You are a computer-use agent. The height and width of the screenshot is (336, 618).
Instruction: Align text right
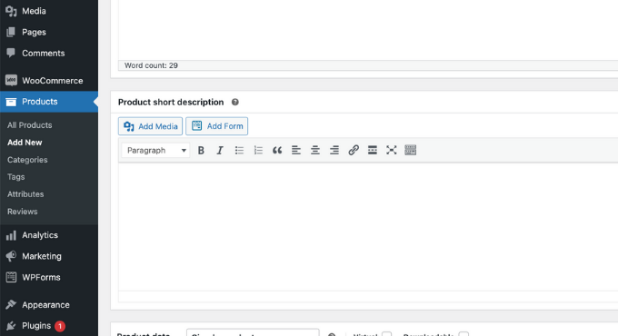point(334,150)
